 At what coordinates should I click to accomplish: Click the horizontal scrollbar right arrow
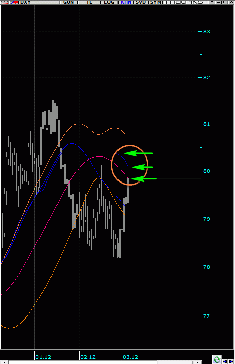pyautogui.click(x=198, y=362)
